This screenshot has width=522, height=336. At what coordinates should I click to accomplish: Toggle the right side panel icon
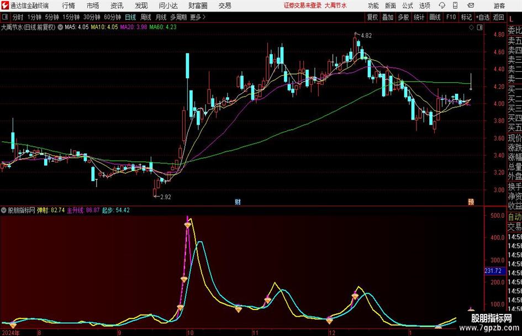(x=479, y=28)
